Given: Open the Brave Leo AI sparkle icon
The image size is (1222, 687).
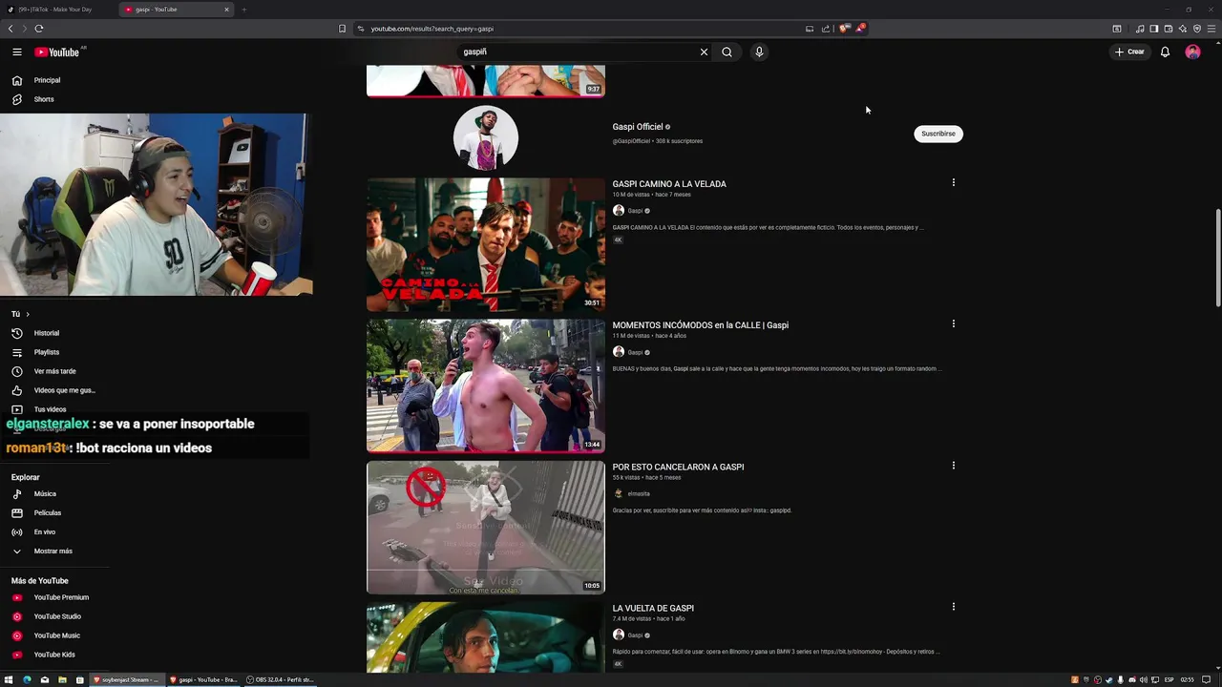Looking at the screenshot, I should [1183, 29].
